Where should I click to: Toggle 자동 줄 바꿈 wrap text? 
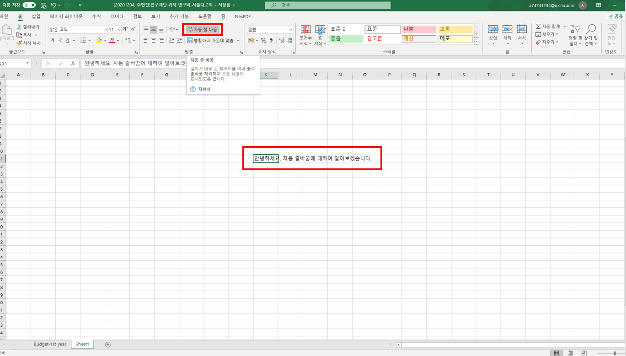tap(203, 29)
